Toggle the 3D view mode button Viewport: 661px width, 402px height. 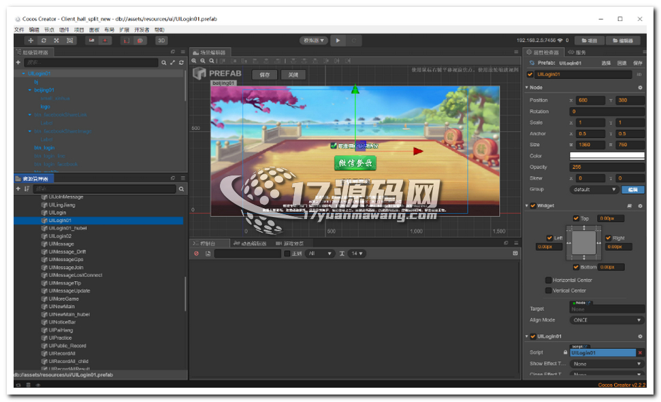(161, 41)
